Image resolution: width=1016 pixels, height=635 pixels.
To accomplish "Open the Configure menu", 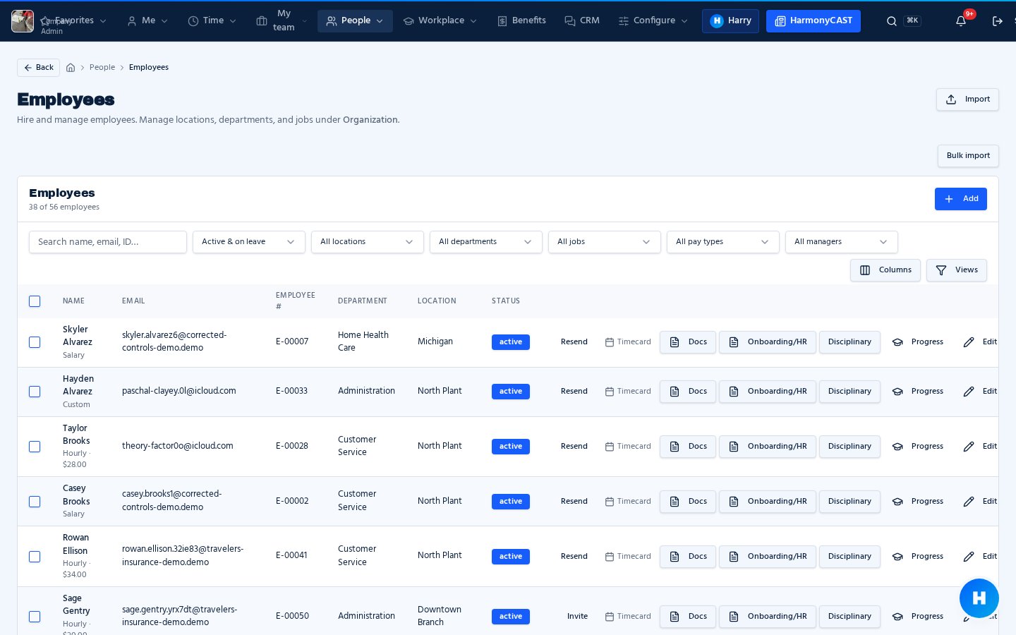I will 653,21.
